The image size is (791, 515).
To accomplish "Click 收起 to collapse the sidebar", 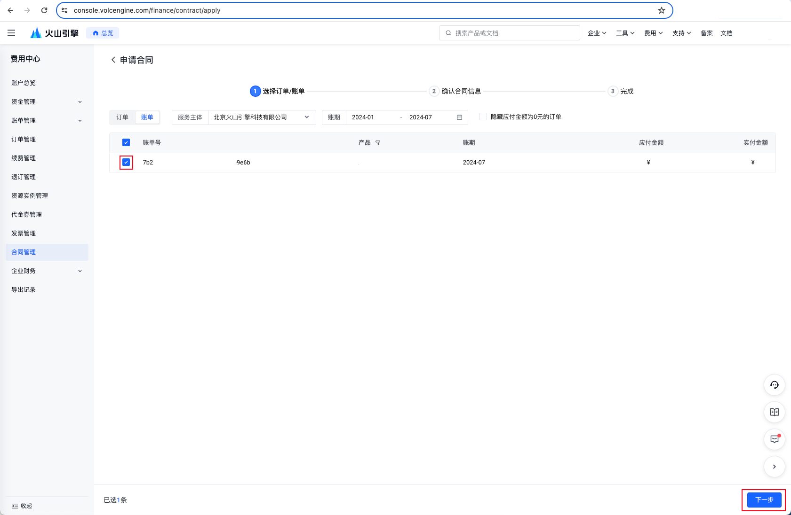I will coord(22,506).
